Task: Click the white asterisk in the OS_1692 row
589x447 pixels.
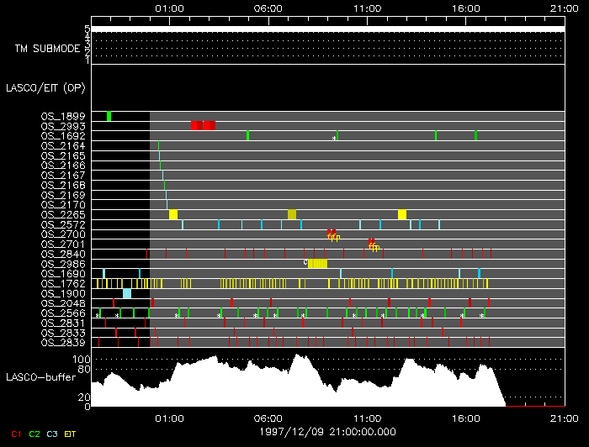Action: tap(333, 138)
